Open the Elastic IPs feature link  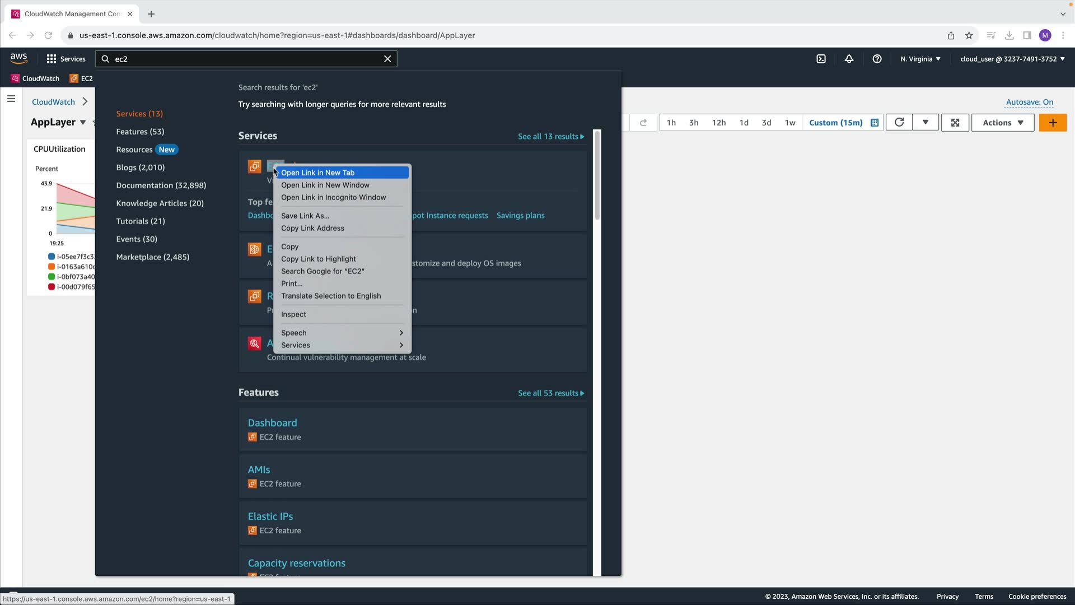270,516
